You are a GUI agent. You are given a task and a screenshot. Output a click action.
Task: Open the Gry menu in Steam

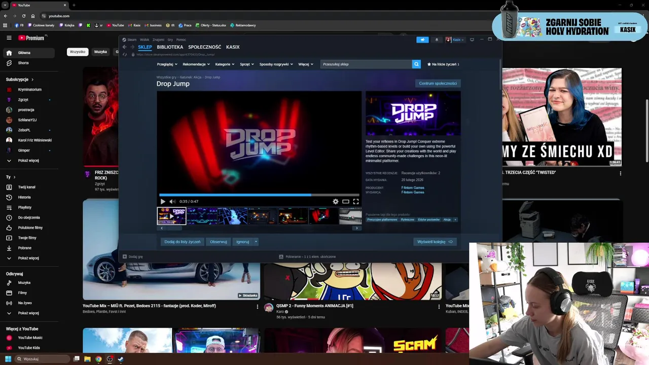click(170, 40)
